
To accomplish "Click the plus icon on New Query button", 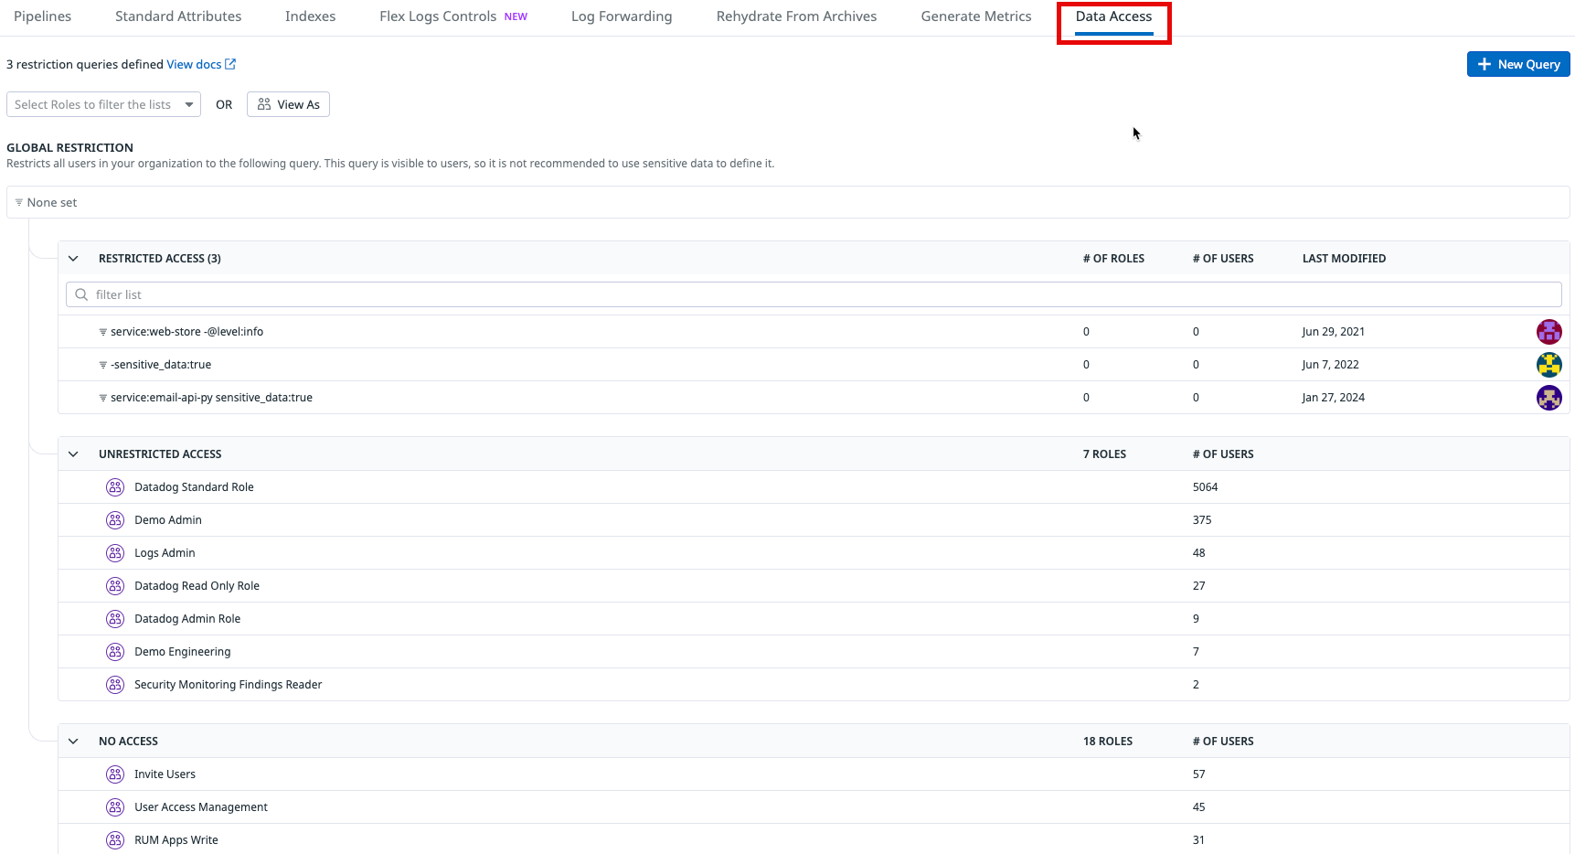I will 1485,64.
